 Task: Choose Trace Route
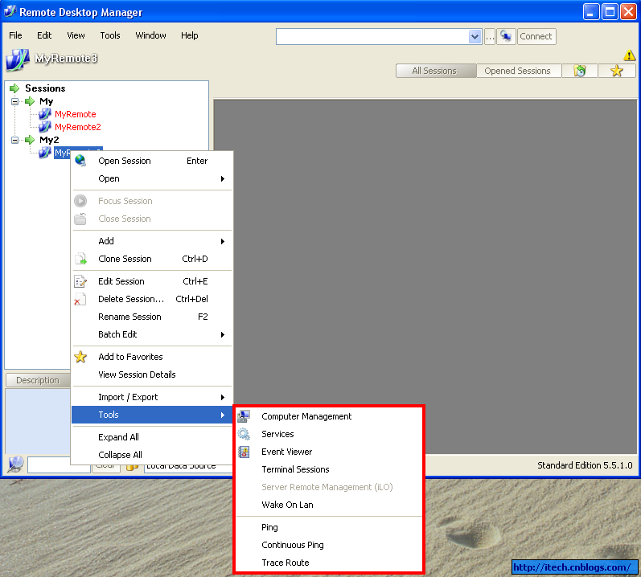pyautogui.click(x=329, y=563)
